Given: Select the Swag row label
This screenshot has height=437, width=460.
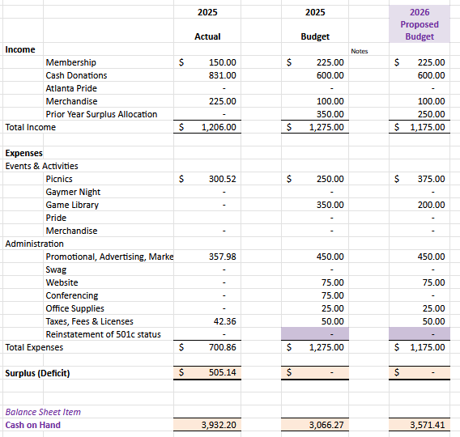Looking at the screenshot, I should coord(56,269).
